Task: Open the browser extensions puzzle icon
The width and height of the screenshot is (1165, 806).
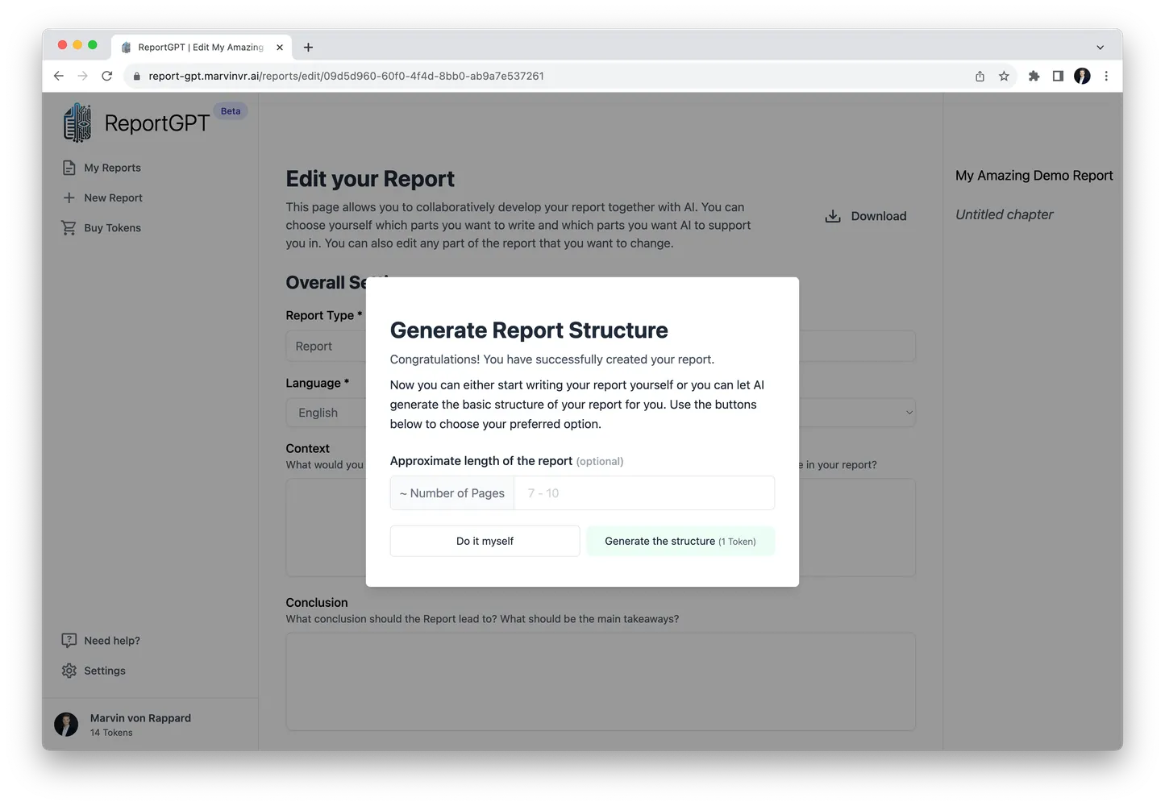Action: 1034,76
